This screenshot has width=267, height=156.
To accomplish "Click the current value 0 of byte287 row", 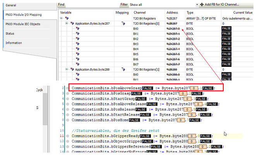I will tap(223, 24).
